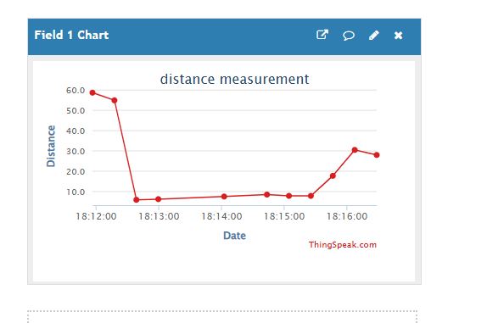Click the 'Field 1 Chart' header title
This screenshot has height=323, width=487.
click(71, 35)
